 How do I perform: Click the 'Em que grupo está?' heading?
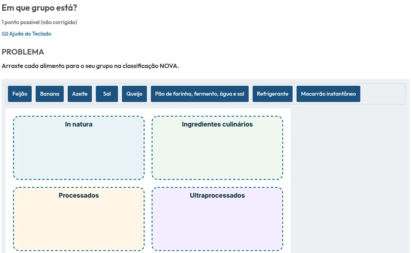[x=39, y=8]
